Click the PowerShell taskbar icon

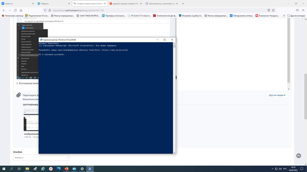tap(90, 169)
